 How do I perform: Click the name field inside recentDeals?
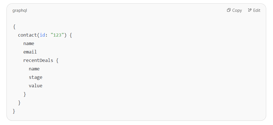pos(34,69)
